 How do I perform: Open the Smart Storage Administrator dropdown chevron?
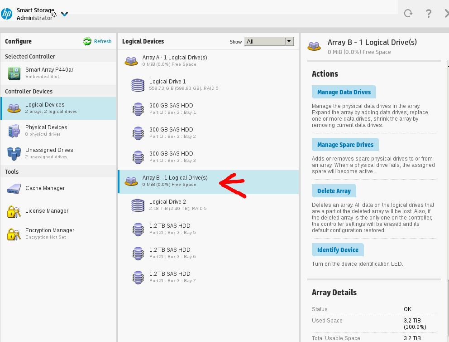tap(64, 14)
